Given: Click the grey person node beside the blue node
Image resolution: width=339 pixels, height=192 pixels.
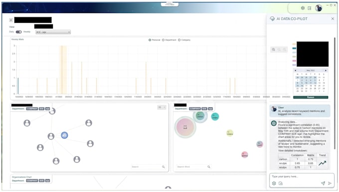Looking at the screenshot, I should [x=51, y=136].
